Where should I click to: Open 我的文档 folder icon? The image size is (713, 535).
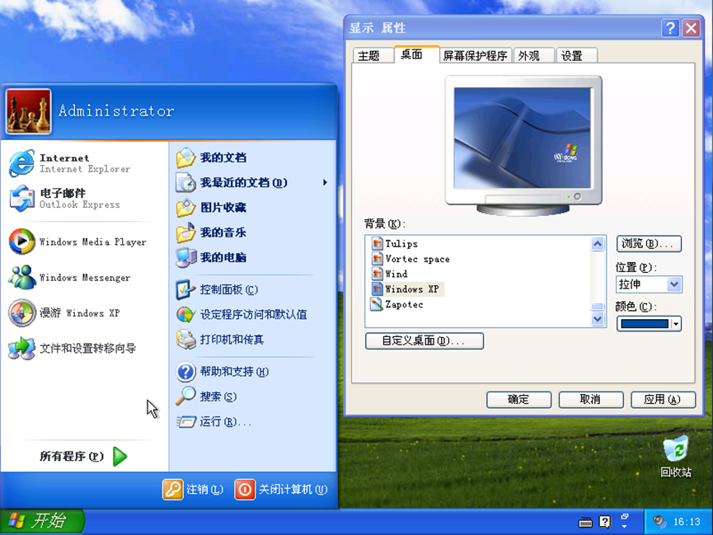click(186, 157)
